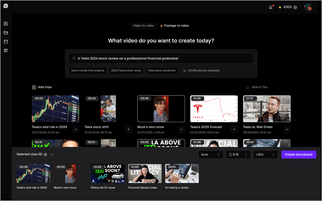Open notifications bell
322x201 pixels.
pyautogui.click(x=271, y=8)
